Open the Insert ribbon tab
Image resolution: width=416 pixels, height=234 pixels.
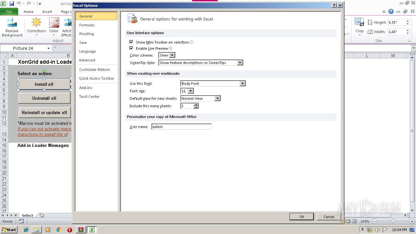click(x=47, y=12)
